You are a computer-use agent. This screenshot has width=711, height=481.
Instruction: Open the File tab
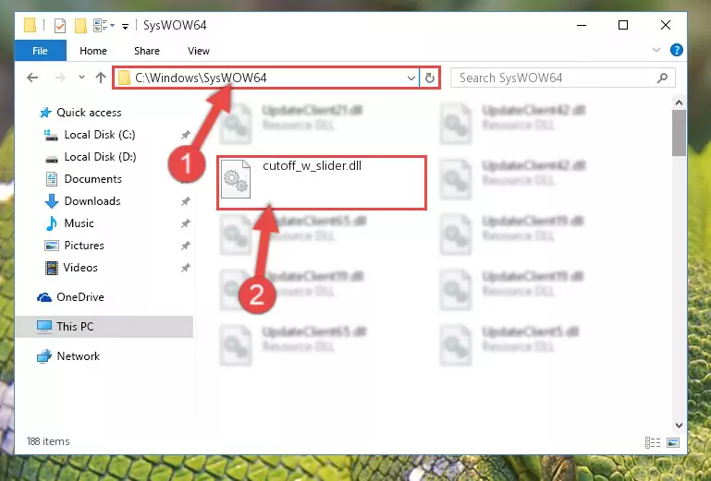tap(41, 51)
